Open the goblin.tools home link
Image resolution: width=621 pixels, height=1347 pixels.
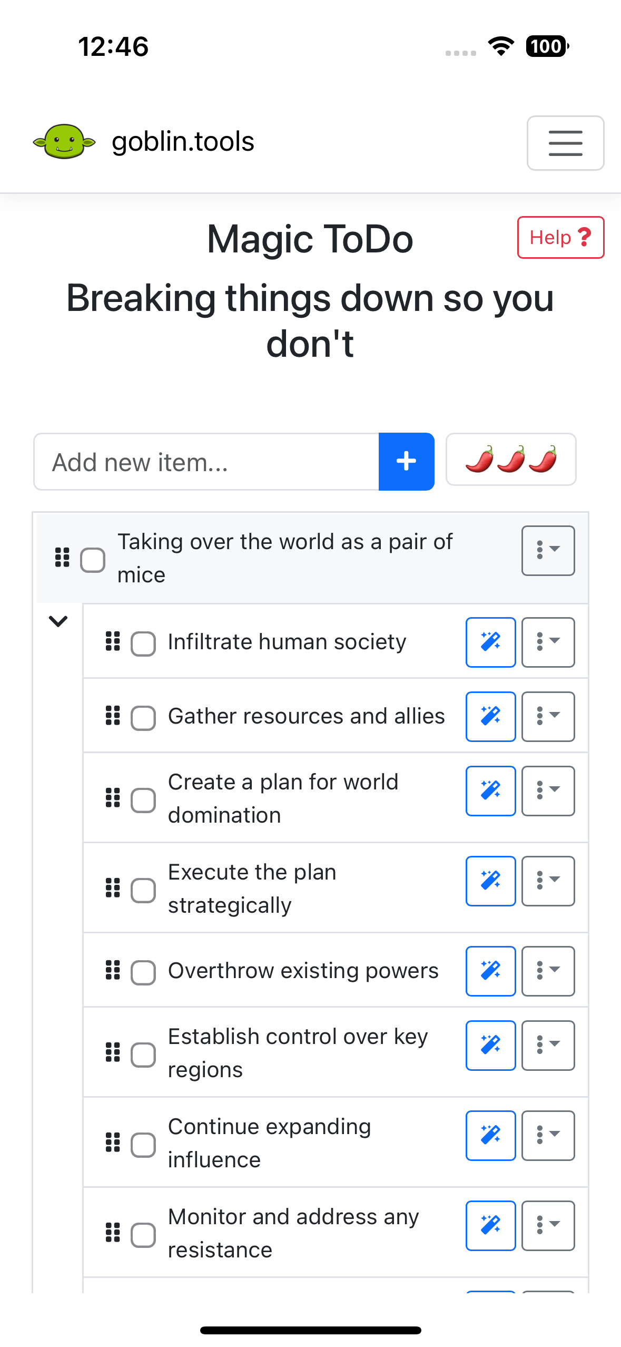183,142
